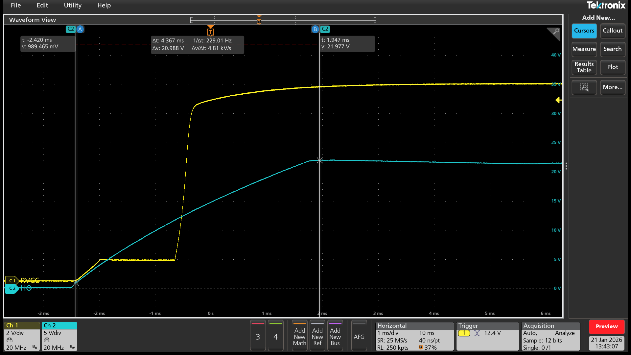The height and width of the screenshot is (355, 631).
Task: Open the Help menu
Action: pos(104,5)
